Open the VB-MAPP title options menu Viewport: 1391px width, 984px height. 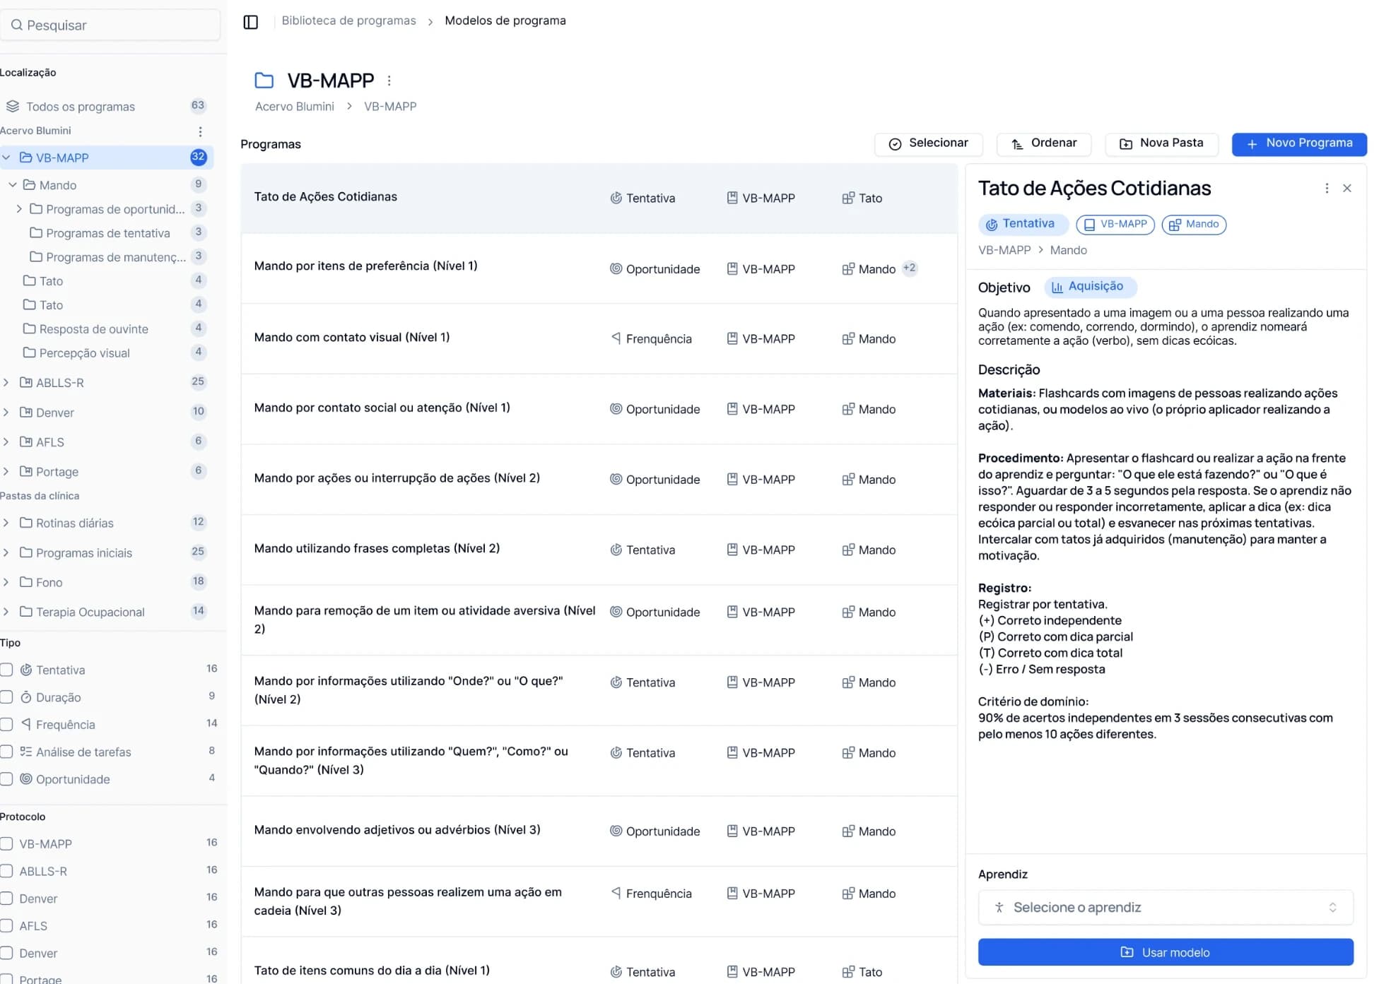tap(389, 81)
